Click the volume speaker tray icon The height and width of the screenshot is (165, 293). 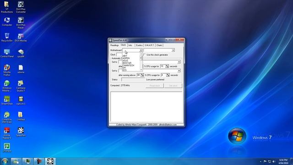pos(274,161)
